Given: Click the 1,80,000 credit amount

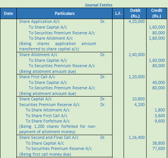Looking at the screenshot, I should (157, 38).
